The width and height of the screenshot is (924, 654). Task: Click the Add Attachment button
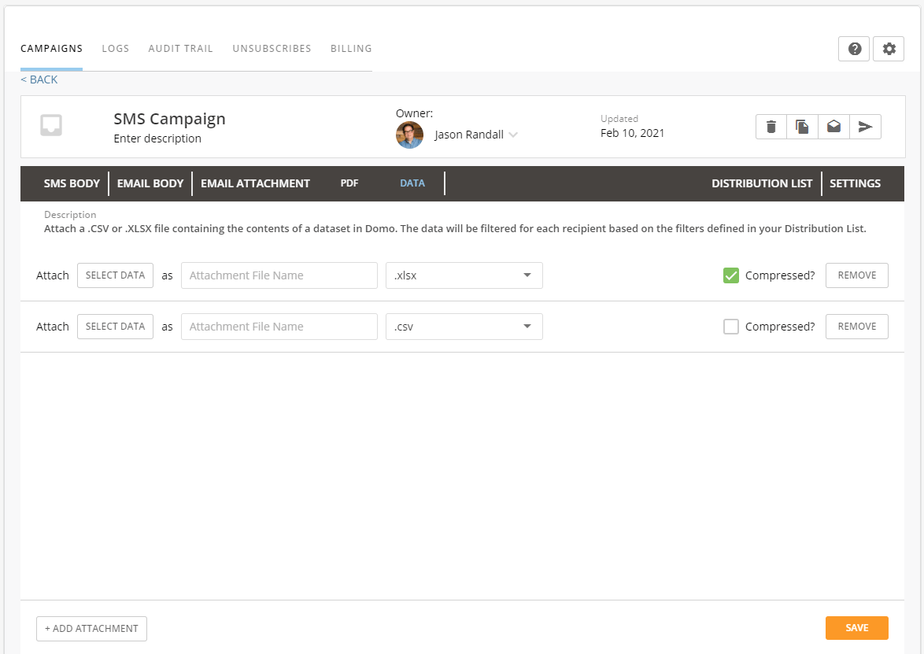pyautogui.click(x=91, y=629)
